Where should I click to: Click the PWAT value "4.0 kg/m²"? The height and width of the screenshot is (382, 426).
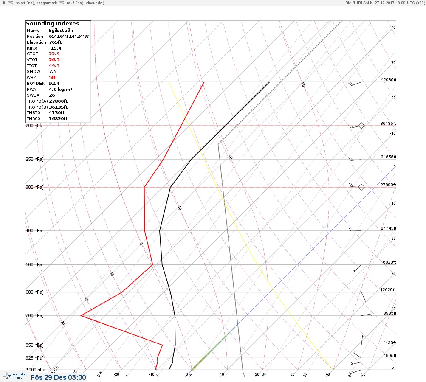click(60, 89)
